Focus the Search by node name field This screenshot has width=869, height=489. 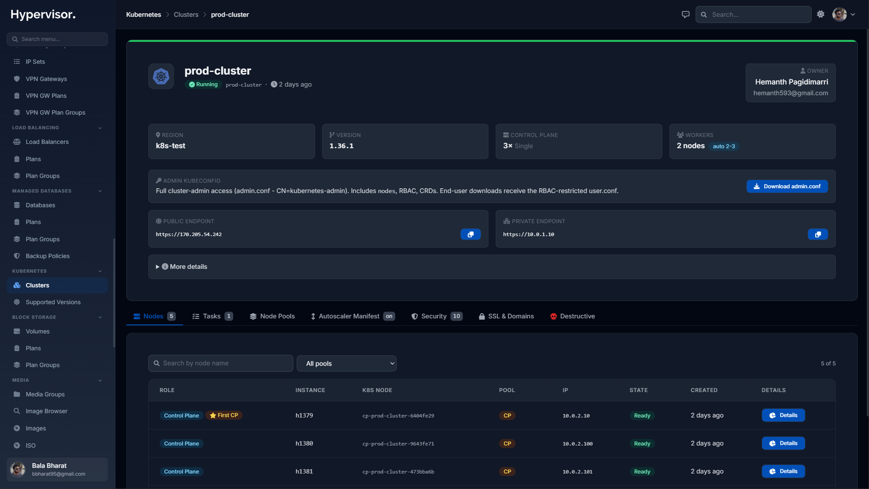click(x=221, y=363)
